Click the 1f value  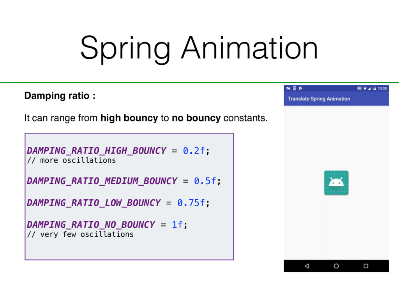click(177, 225)
